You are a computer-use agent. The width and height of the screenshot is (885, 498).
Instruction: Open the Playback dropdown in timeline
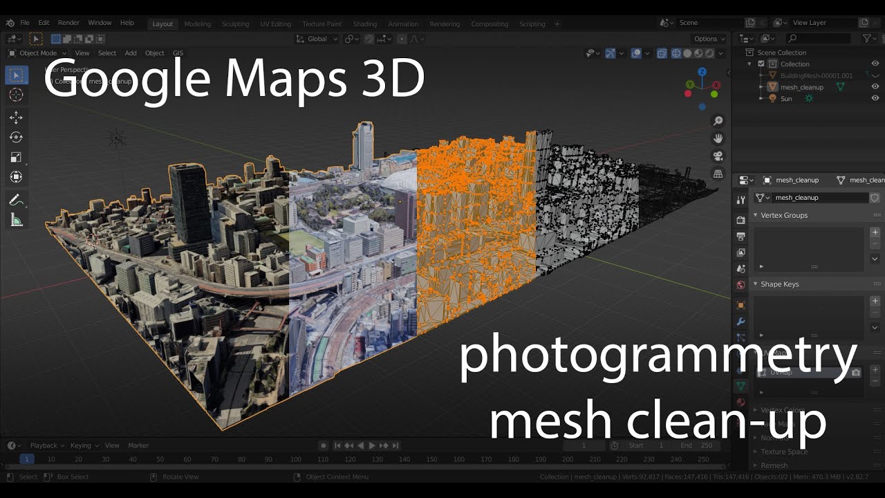(x=47, y=445)
